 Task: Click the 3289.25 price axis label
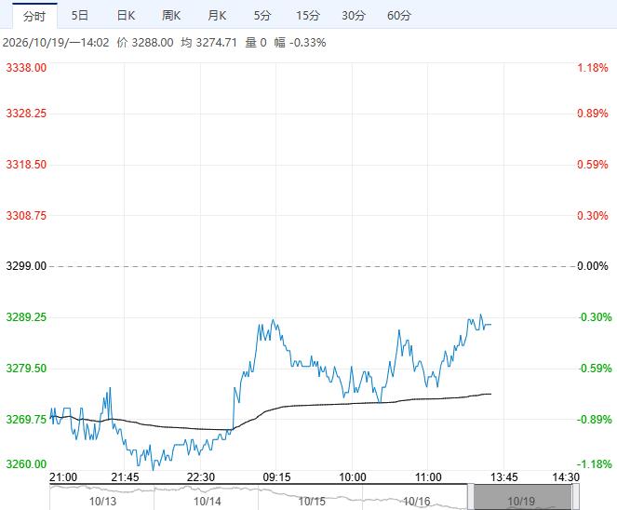click(x=26, y=317)
